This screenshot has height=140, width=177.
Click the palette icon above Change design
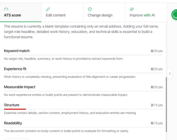(x=90, y=9)
